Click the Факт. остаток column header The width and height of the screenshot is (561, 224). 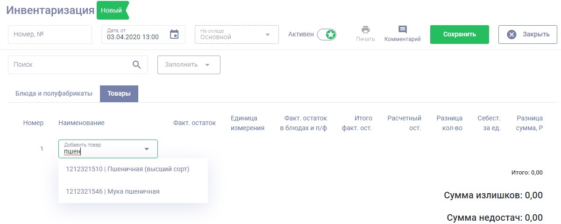tap(194, 123)
